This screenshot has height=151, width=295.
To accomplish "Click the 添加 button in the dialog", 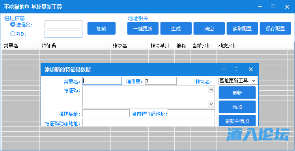I will click(x=237, y=107).
